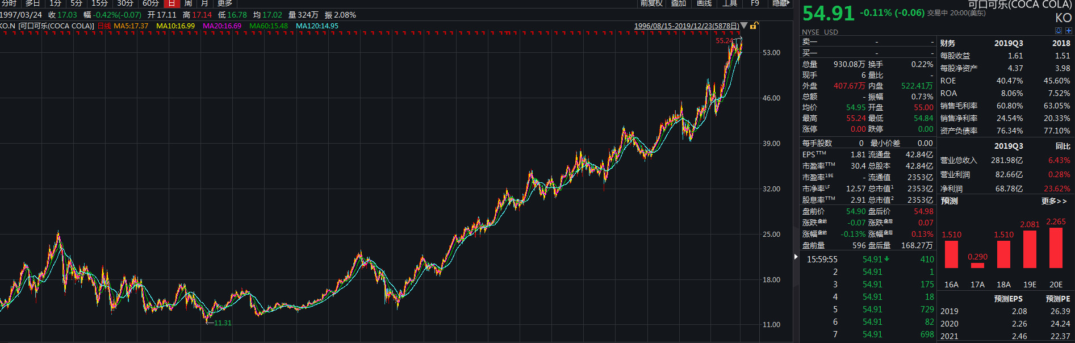The height and width of the screenshot is (343, 1075).
Task: Toggle the chart range lock icon
Action: pos(754,26)
